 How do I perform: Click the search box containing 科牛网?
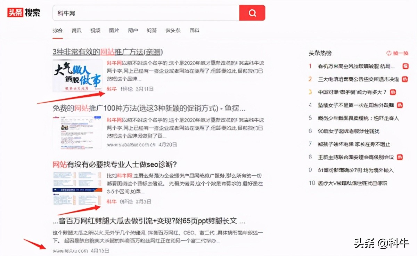[x=139, y=13]
